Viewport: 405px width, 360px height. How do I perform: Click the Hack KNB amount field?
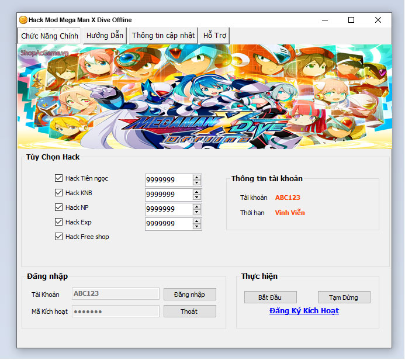(x=169, y=195)
